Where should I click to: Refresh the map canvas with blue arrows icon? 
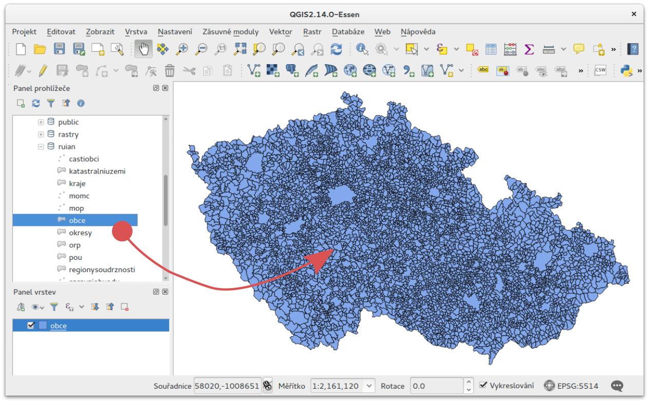point(336,49)
